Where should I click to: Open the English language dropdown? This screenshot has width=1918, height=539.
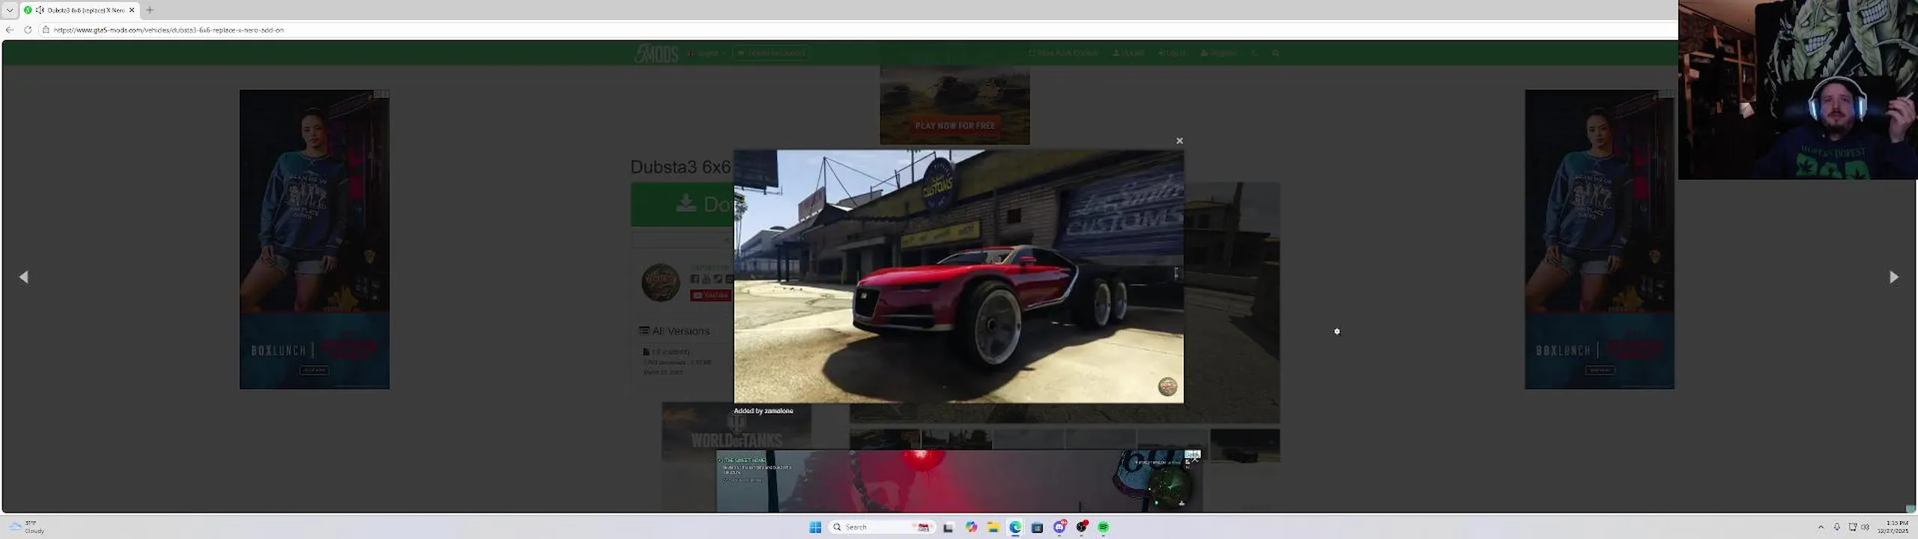point(707,53)
